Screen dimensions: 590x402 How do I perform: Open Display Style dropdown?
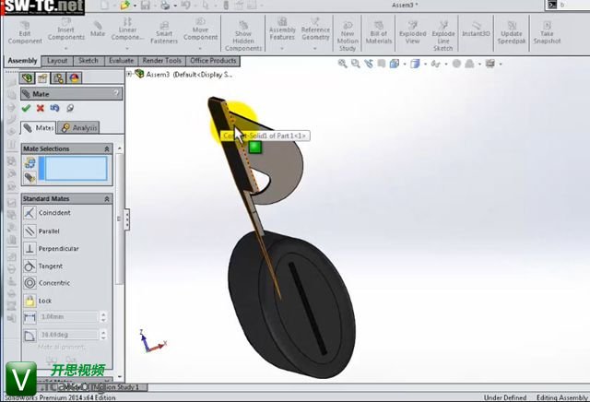pos(425,64)
